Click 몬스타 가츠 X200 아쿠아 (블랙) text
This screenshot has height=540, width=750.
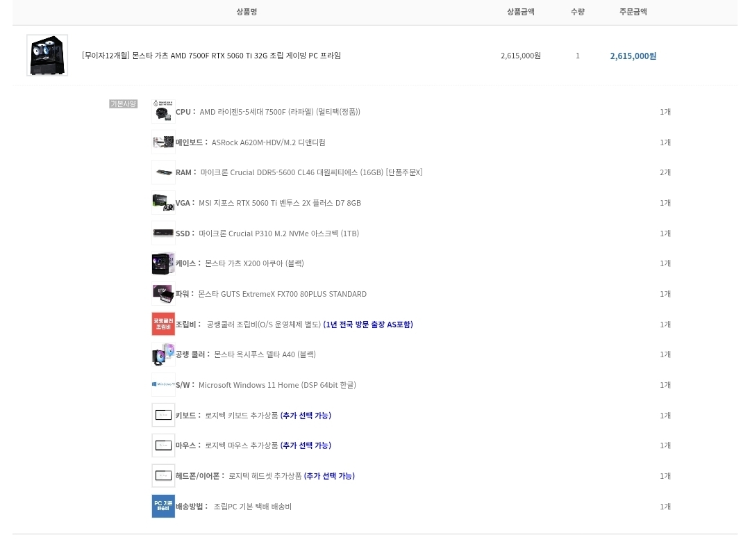pyautogui.click(x=254, y=263)
